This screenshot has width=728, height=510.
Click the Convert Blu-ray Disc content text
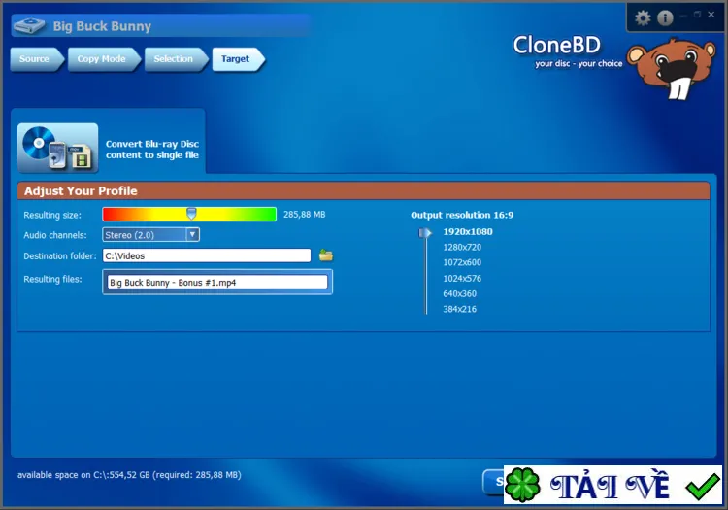tap(152, 149)
